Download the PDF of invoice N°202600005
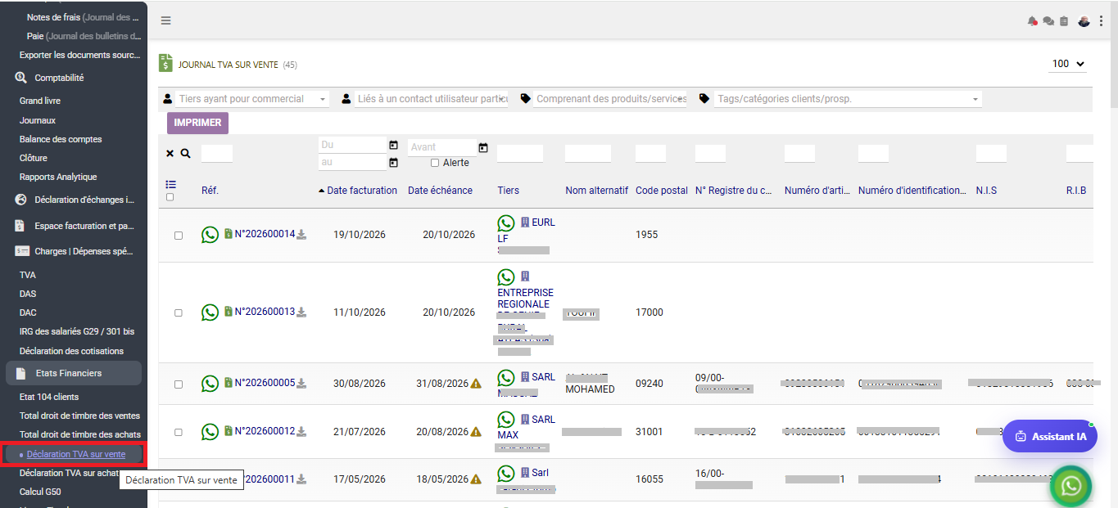 (301, 383)
